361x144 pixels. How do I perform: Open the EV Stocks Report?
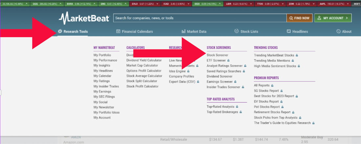click(267, 102)
